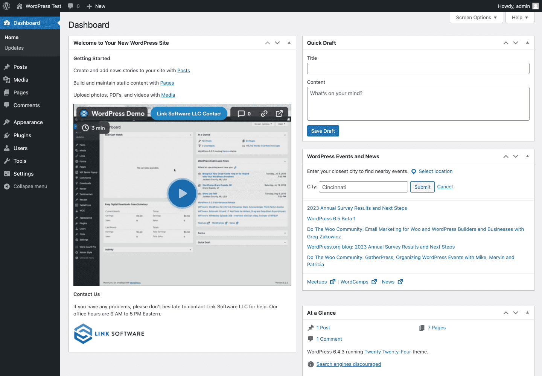The image size is (542, 376).
Task: Click pages icon beside 7 Pages
Action: pos(422,328)
